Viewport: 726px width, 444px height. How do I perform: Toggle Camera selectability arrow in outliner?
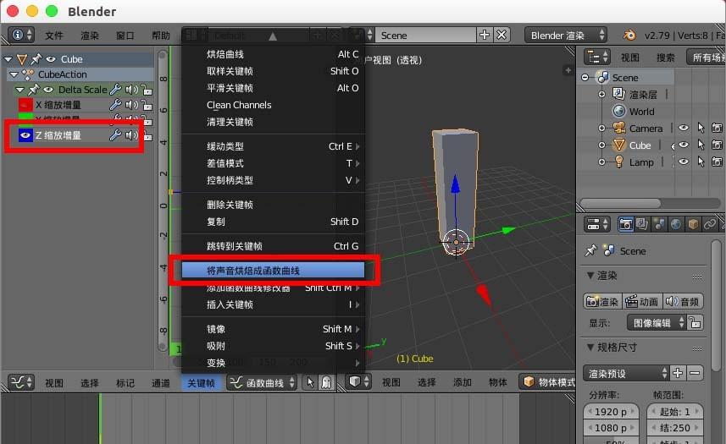[x=701, y=128]
